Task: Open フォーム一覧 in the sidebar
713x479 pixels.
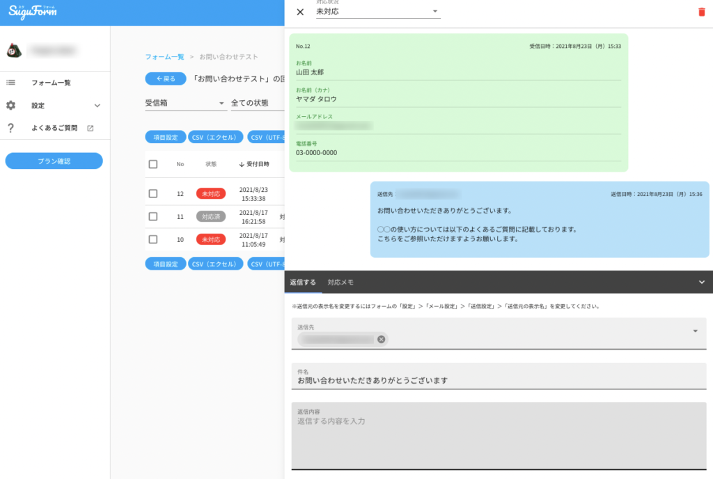Action: pos(54,83)
